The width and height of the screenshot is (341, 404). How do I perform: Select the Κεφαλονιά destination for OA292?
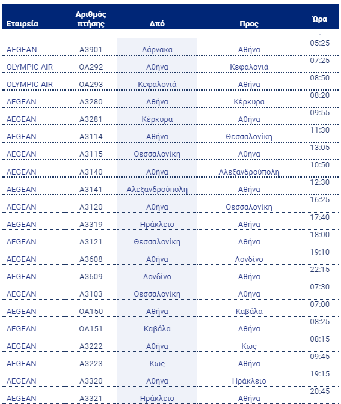249,67
